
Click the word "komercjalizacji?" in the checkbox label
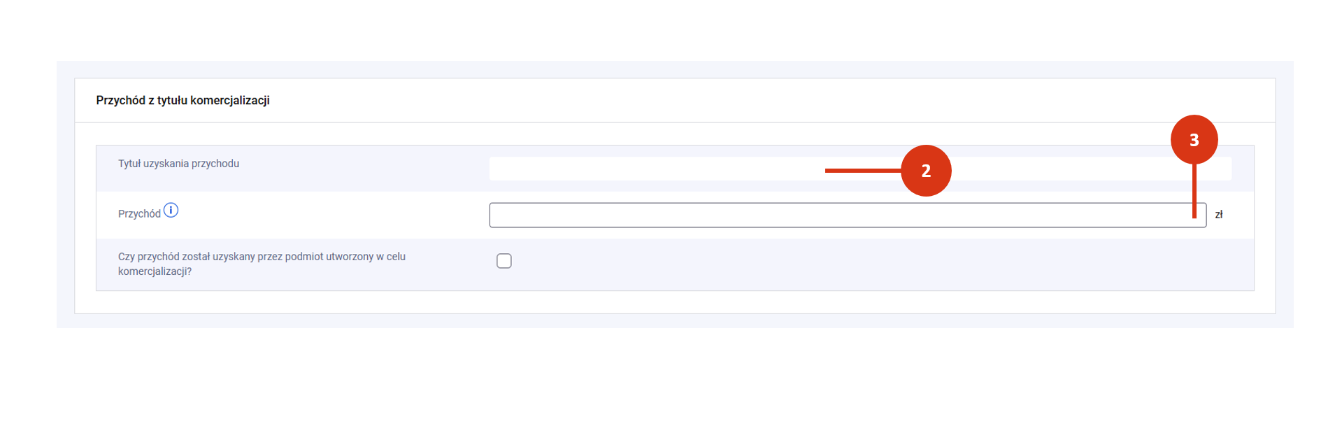click(155, 271)
